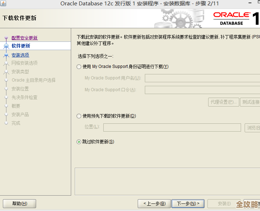
Task: Click the 网格安装选项 step
Action: [x=25, y=63]
